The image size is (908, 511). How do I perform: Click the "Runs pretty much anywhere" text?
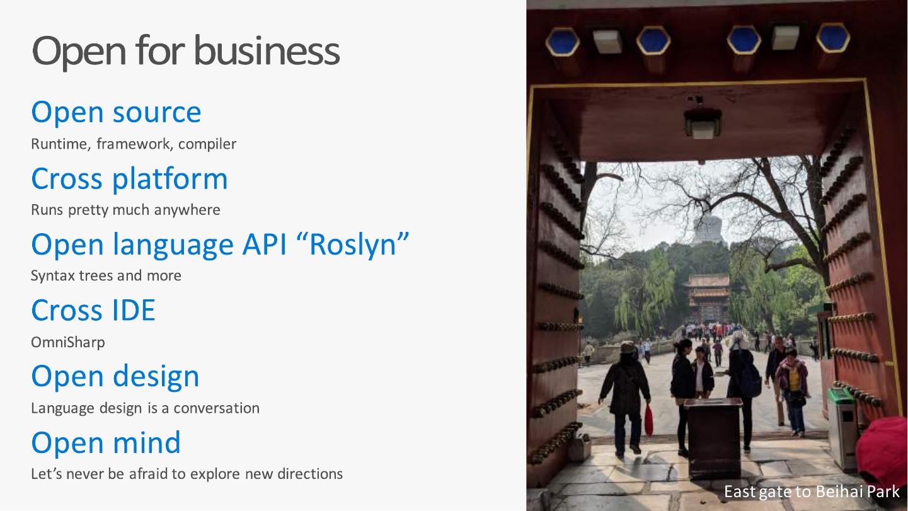coord(125,210)
